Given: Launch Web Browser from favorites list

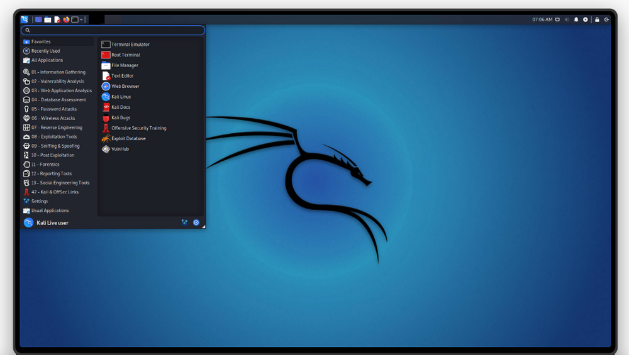Looking at the screenshot, I should pyautogui.click(x=151, y=86).
